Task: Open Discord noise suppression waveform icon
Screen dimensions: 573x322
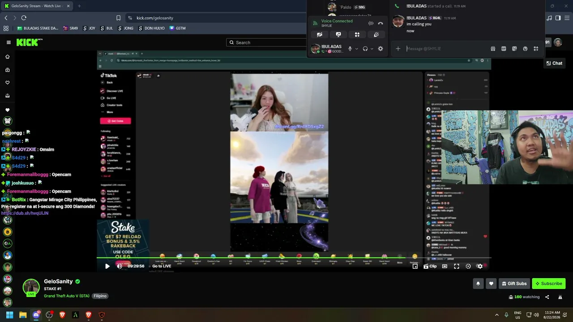Action: click(x=371, y=23)
